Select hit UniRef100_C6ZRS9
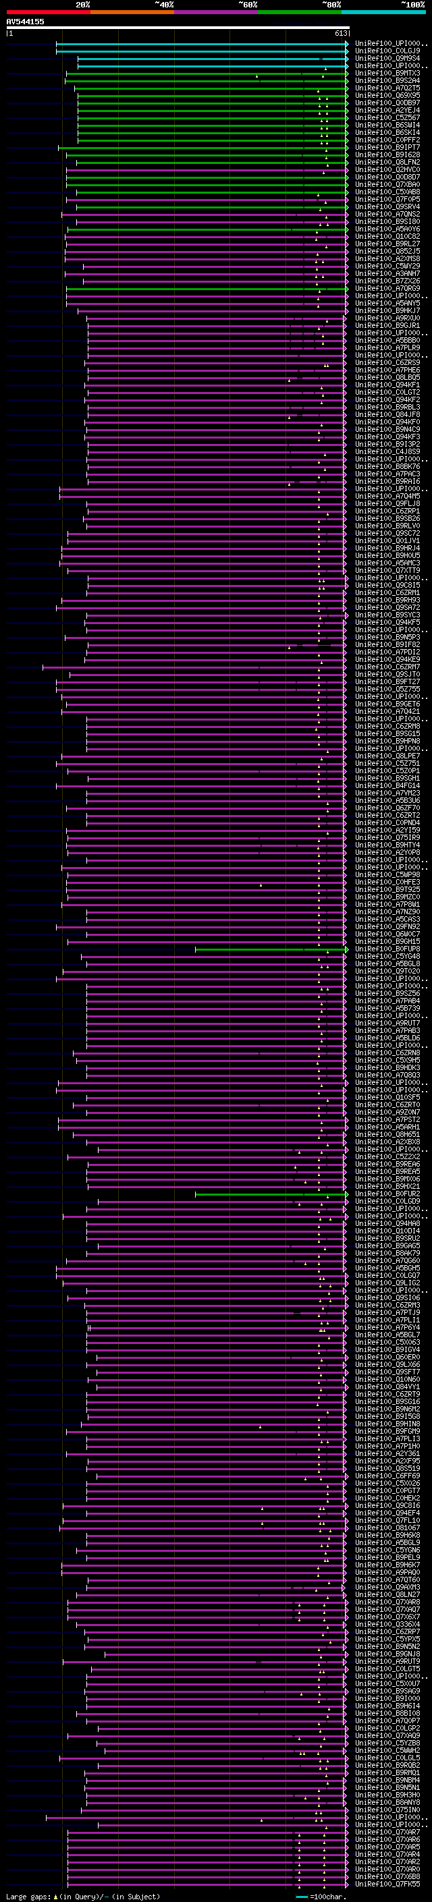 (387, 362)
